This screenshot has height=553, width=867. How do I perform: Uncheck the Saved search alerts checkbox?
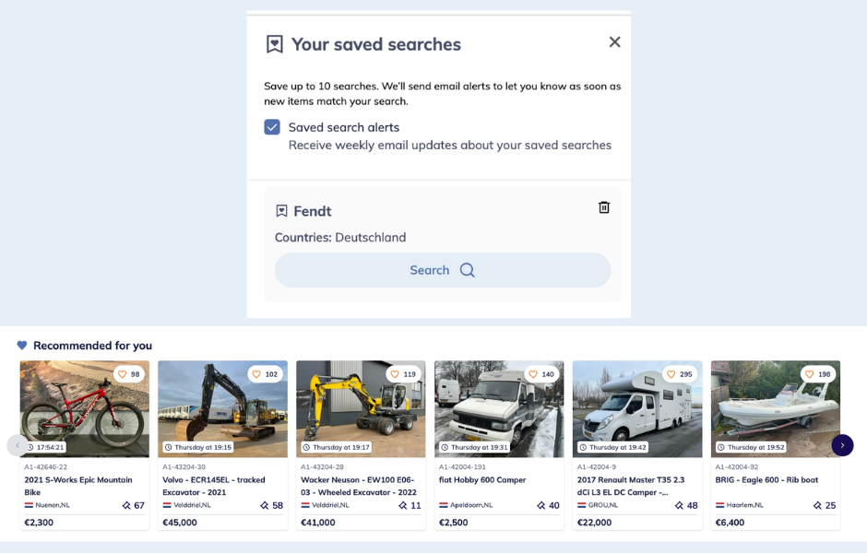click(272, 128)
